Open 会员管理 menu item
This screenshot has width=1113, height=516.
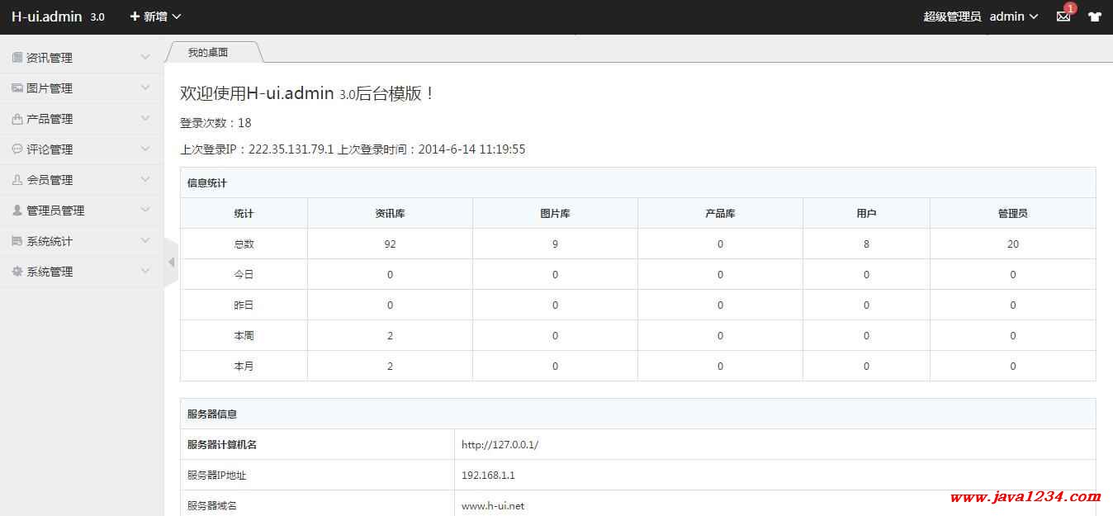click(82, 180)
